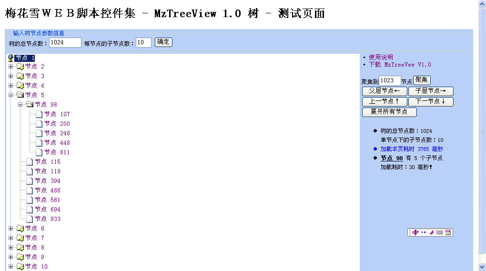Viewport: 486px width, 271px height.
Task: Click the globe icon beside 节点 1
Action: pyautogui.click(x=10, y=58)
